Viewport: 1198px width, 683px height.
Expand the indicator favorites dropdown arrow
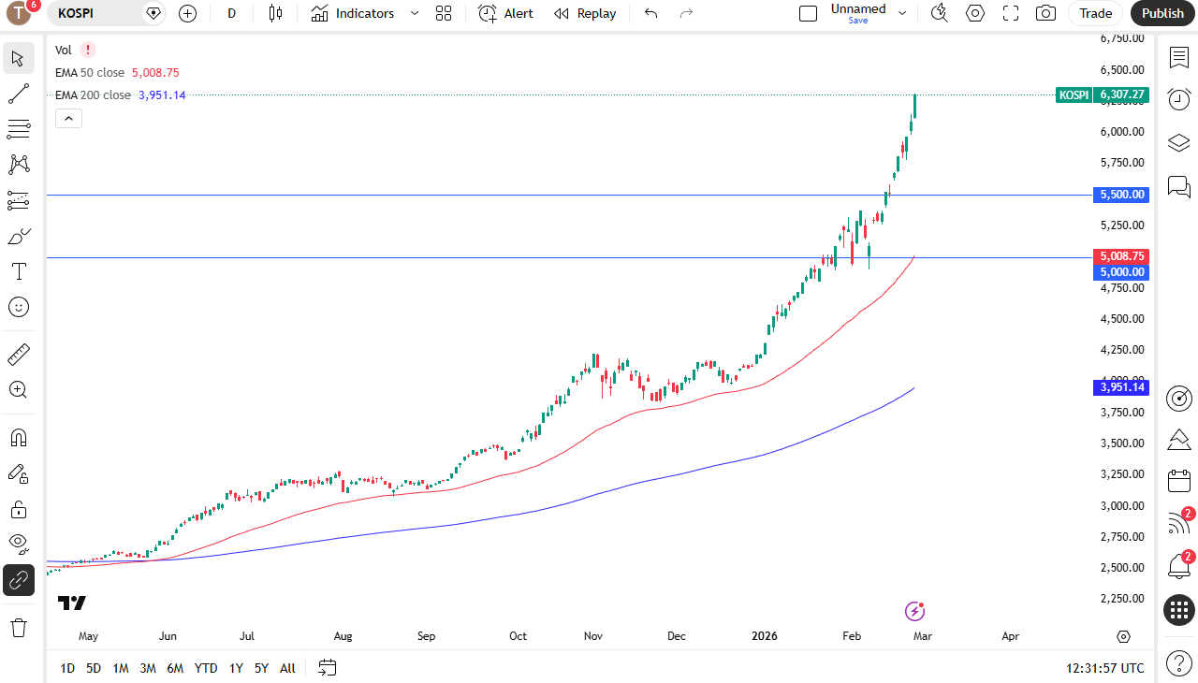pyautogui.click(x=415, y=13)
